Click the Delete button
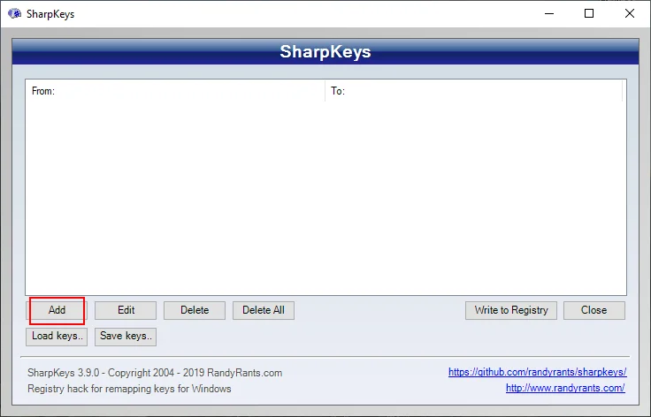651x417 pixels. [195, 310]
